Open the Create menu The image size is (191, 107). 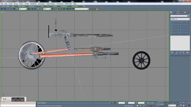tap(27, 4)
